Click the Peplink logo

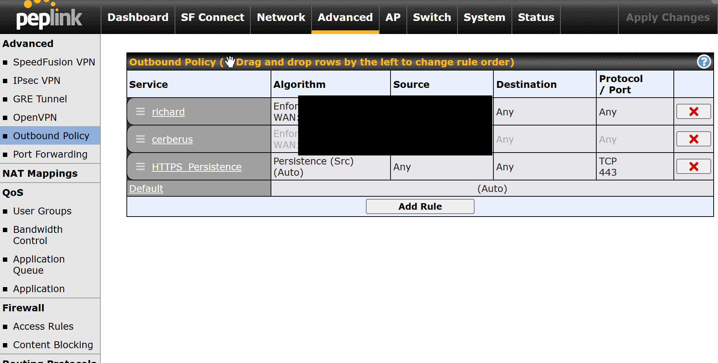[49, 17]
